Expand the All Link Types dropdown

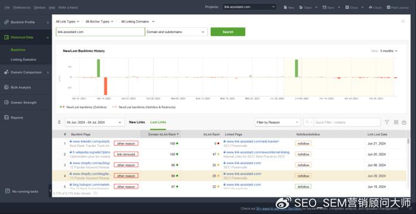tap(67, 22)
